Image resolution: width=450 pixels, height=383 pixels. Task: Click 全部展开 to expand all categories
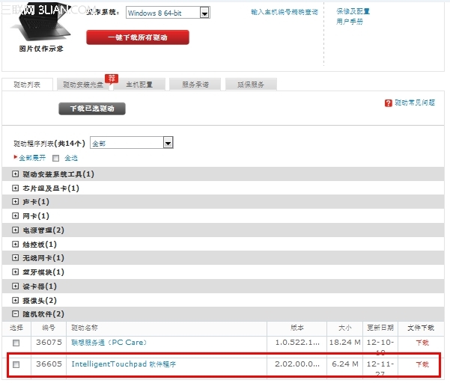[x=31, y=158]
